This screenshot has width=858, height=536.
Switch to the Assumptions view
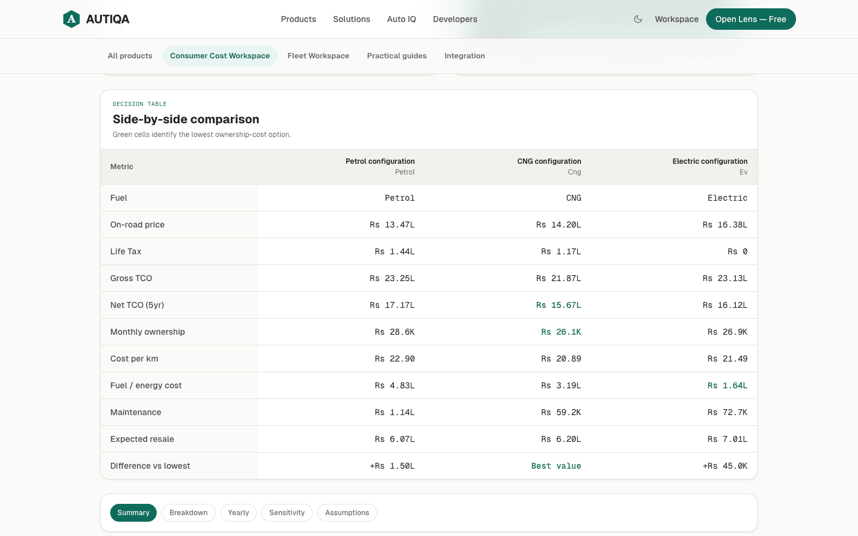click(347, 513)
